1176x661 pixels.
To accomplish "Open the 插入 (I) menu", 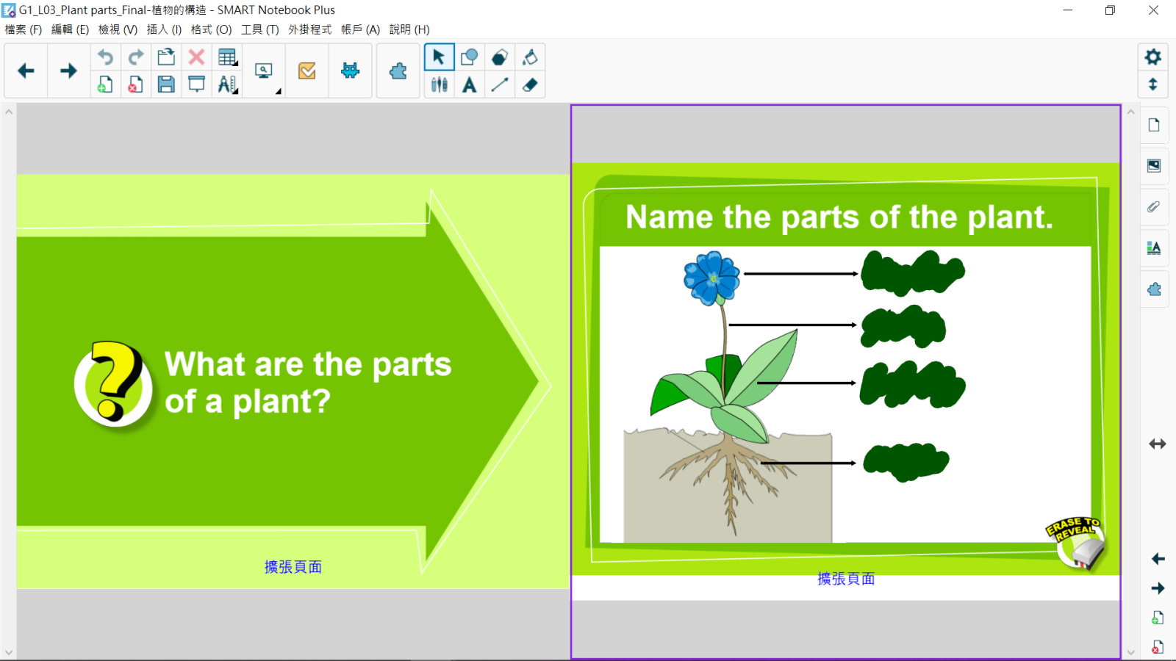I will tap(164, 29).
